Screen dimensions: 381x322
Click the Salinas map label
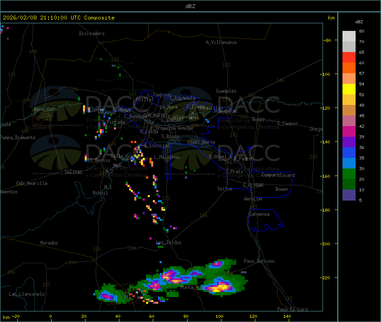point(73,172)
